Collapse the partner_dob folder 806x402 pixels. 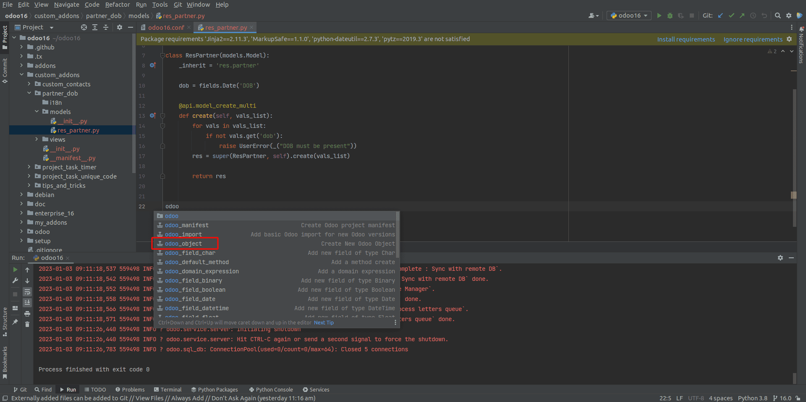29,93
